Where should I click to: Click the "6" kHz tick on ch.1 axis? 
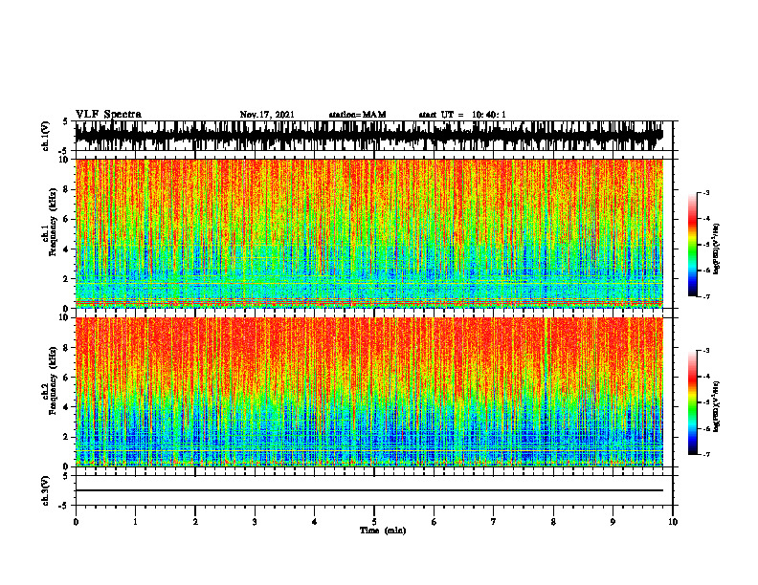(66, 219)
